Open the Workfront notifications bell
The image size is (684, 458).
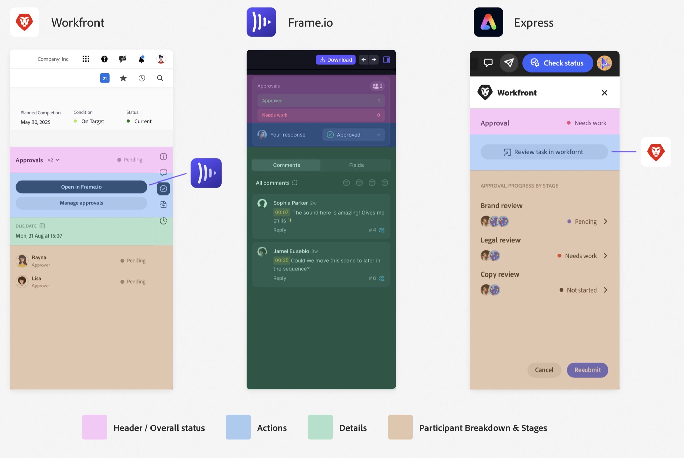[x=141, y=59]
